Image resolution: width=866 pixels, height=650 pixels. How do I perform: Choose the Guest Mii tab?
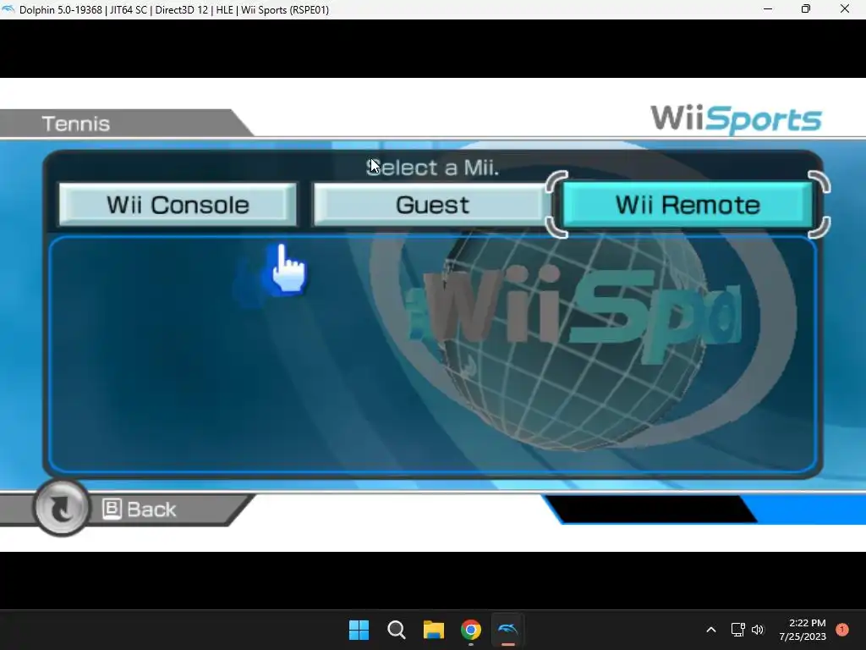click(x=432, y=205)
